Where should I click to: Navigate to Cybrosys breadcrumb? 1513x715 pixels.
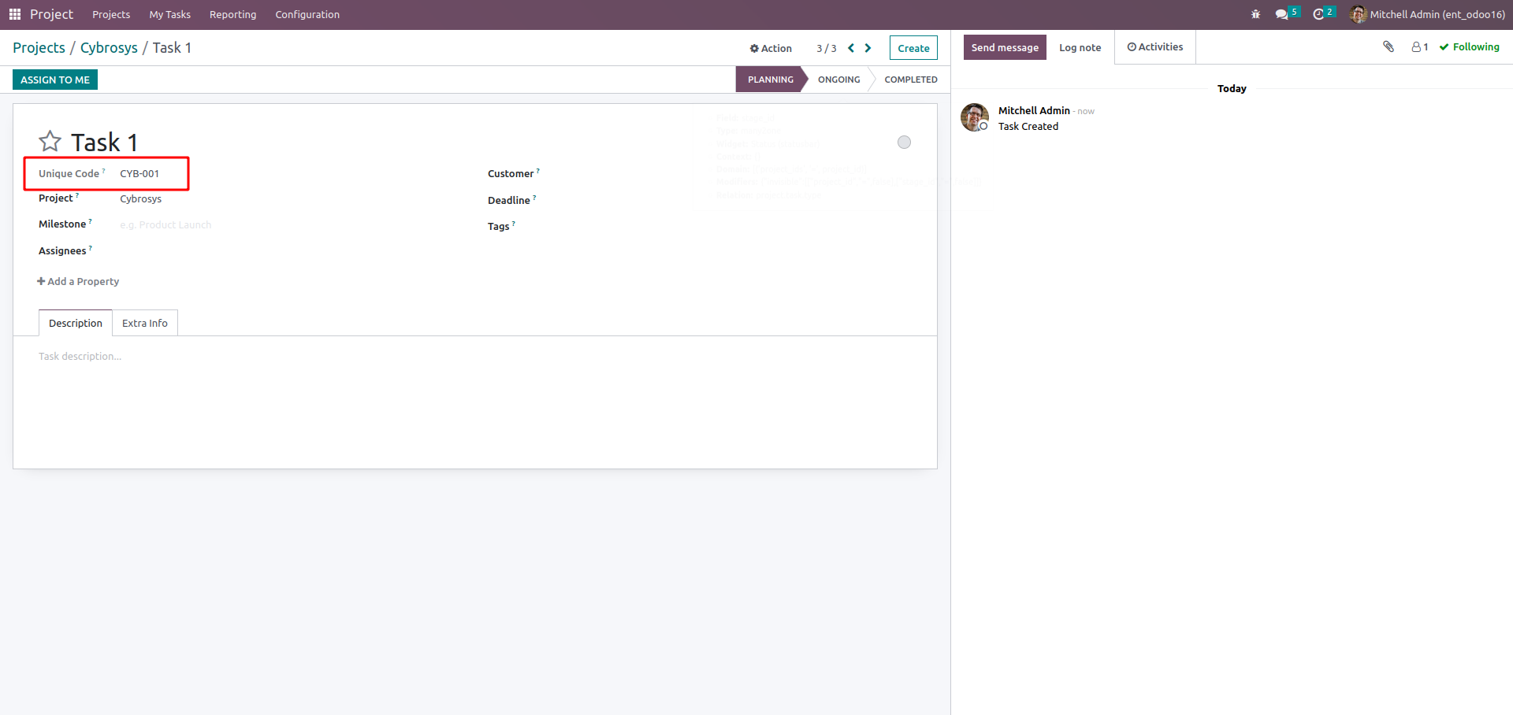click(x=109, y=48)
